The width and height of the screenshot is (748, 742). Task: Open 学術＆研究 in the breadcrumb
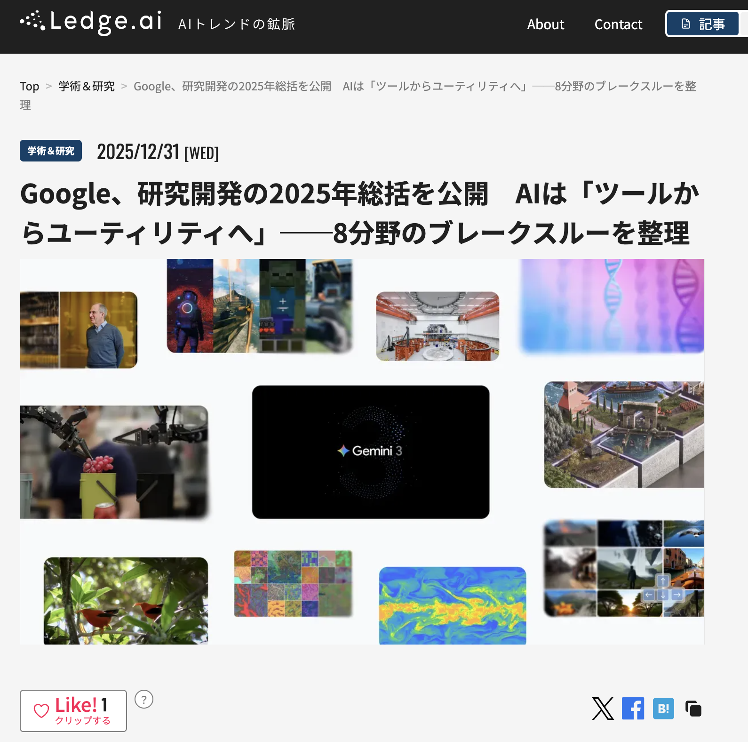click(x=87, y=86)
